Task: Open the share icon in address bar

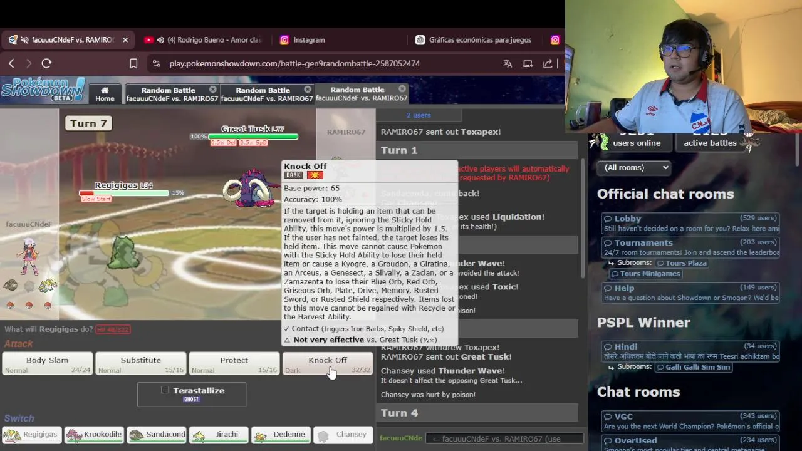Action: click(x=548, y=63)
